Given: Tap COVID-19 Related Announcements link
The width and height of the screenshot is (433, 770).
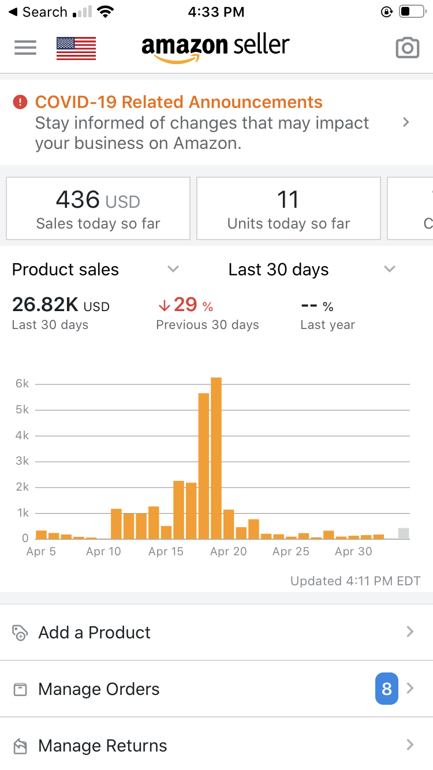Looking at the screenshot, I should (x=179, y=102).
